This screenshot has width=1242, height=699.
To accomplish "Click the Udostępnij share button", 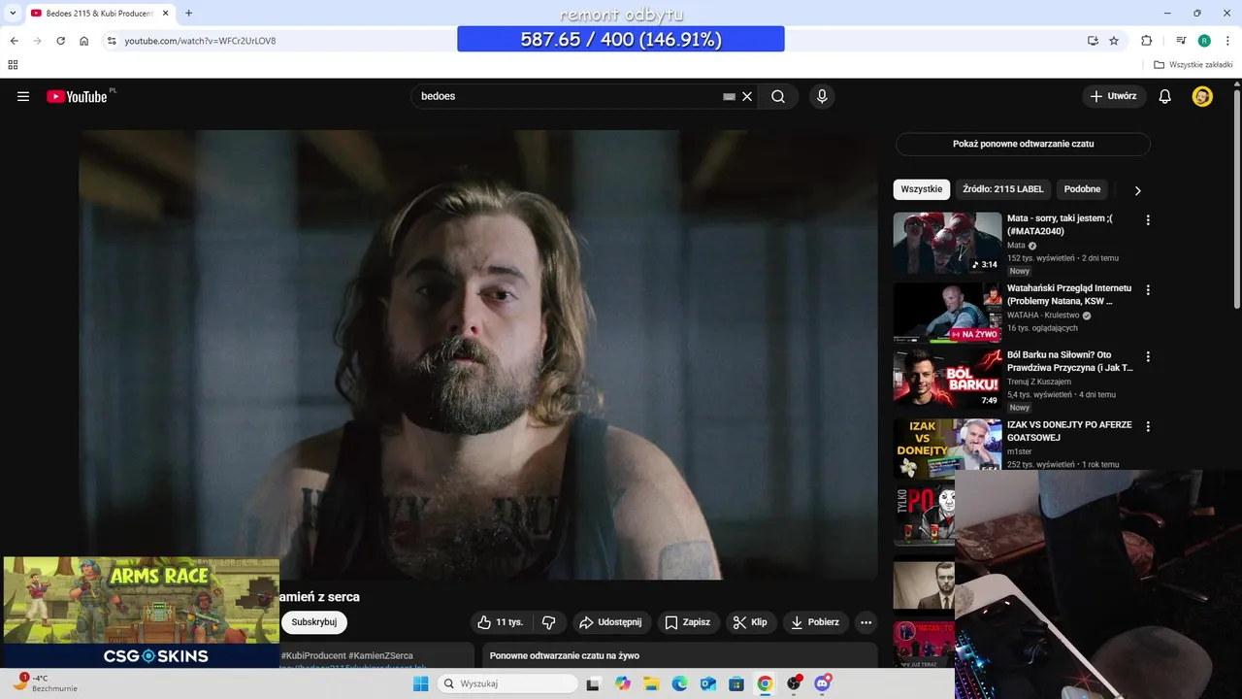I will [609, 622].
